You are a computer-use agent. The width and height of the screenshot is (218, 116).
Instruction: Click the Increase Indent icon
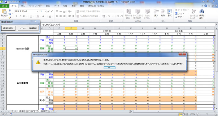[x=73, y=16]
